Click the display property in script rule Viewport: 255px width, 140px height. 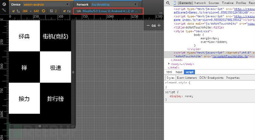tap(175, 96)
